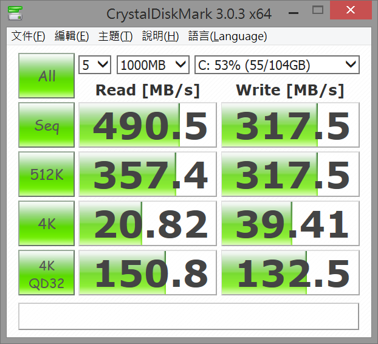The width and height of the screenshot is (378, 344).
Task: Run all benchmarks with the All button
Action: pyautogui.click(x=47, y=76)
